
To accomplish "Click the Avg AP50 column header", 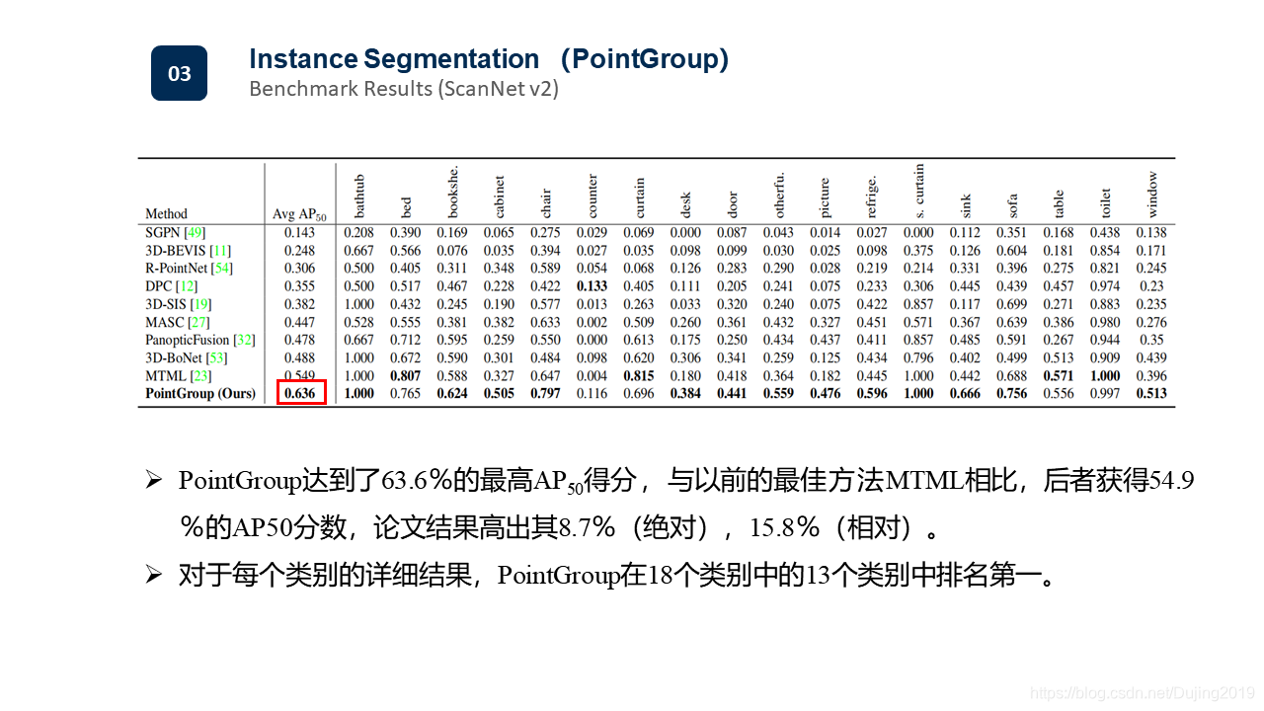I will coord(299,214).
